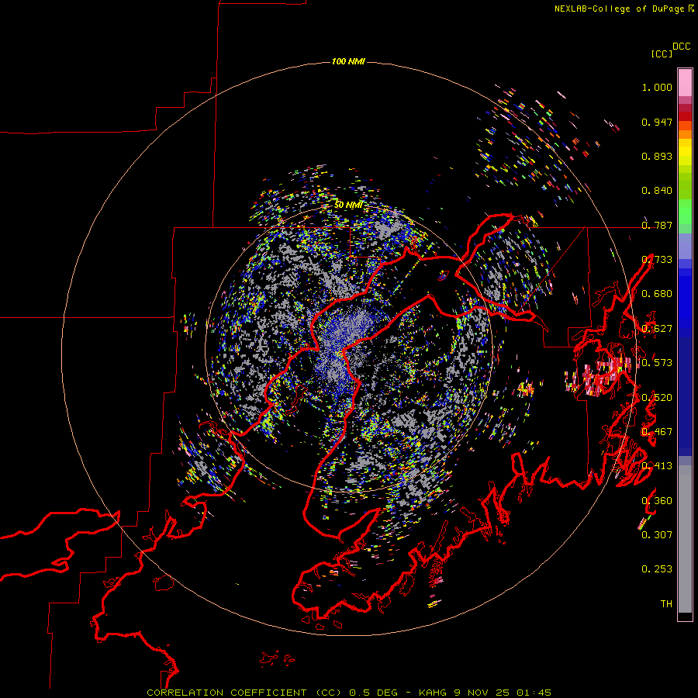Click the 0.627 scale value
This screenshot has height=698, width=698.
[x=657, y=329]
